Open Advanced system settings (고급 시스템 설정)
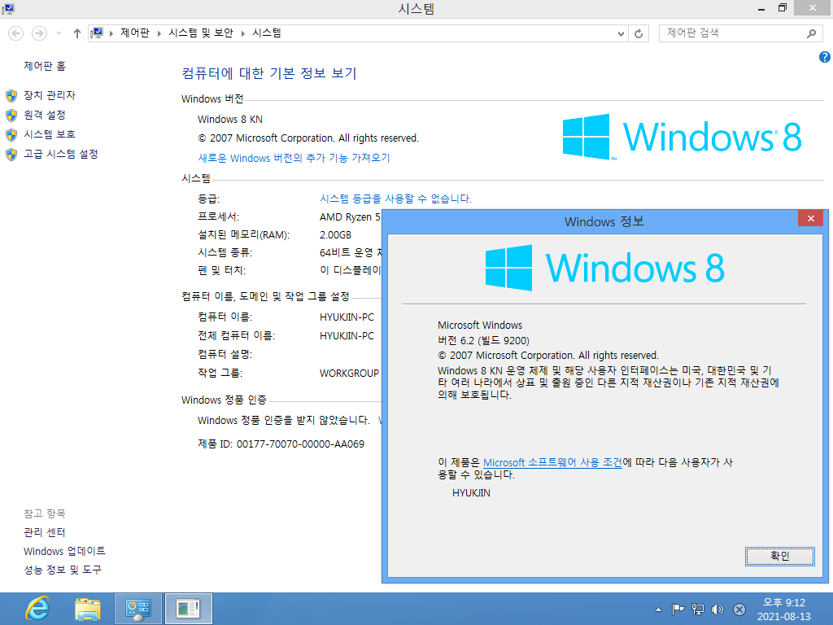This screenshot has width=833, height=625. tap(60, 154)
